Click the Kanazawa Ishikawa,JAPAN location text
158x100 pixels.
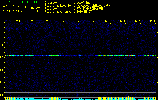pyautogui.click(x=94, y=5)
